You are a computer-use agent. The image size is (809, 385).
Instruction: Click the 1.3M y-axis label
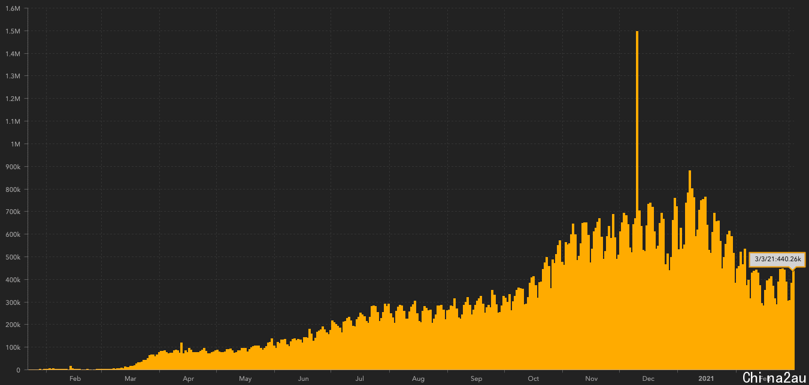(x=13, y=77)
